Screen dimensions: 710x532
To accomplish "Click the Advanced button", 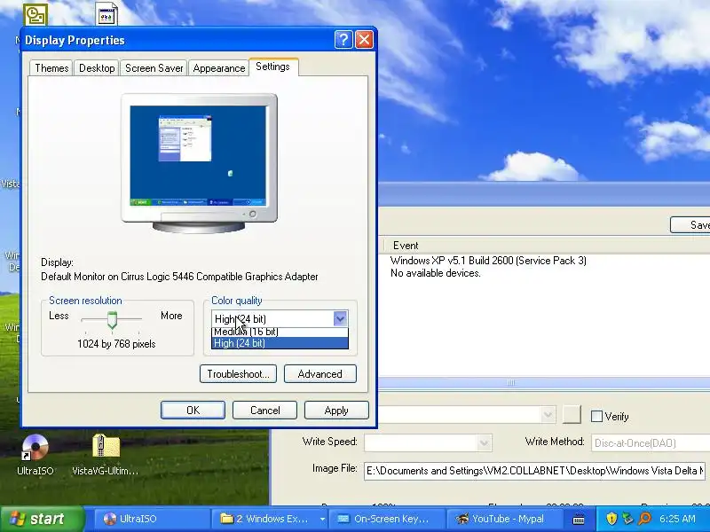I will click(x=320, y=374).
